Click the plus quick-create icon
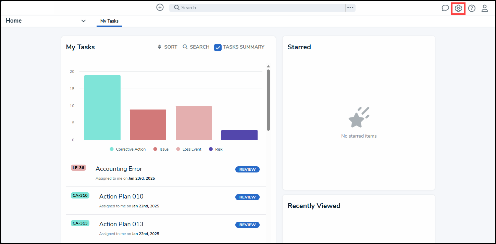Screen dimensions: 496x244 click(x=160, y=7)
